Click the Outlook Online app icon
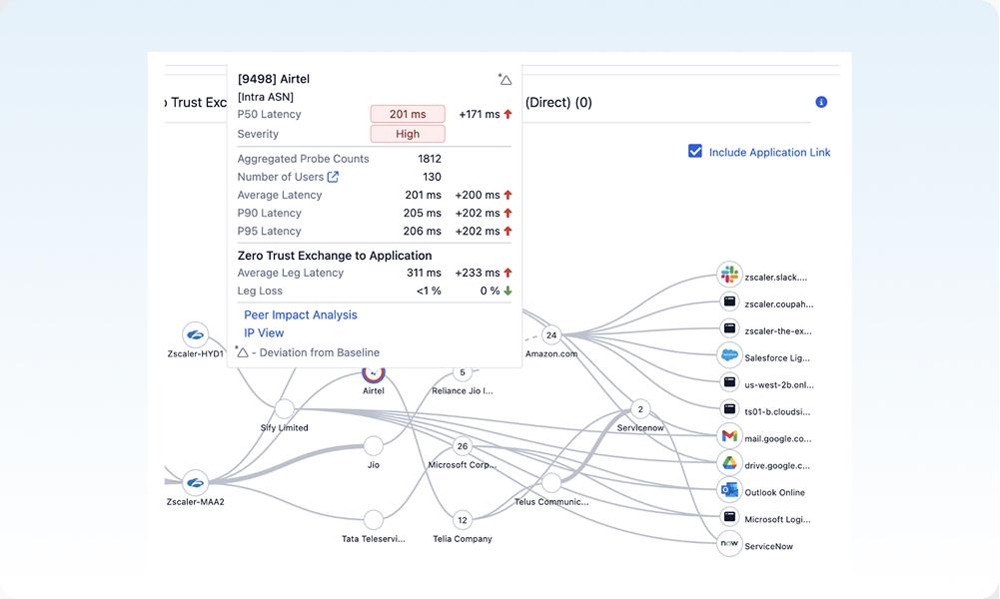The width and height of the screenshot is (1000, 599). click(729, 489)
